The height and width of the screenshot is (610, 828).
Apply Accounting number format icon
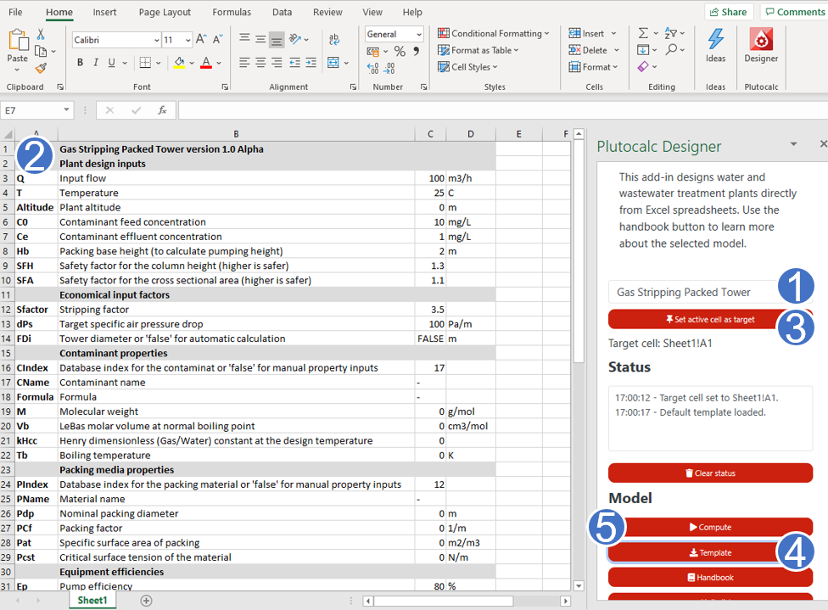coord(372,51)
